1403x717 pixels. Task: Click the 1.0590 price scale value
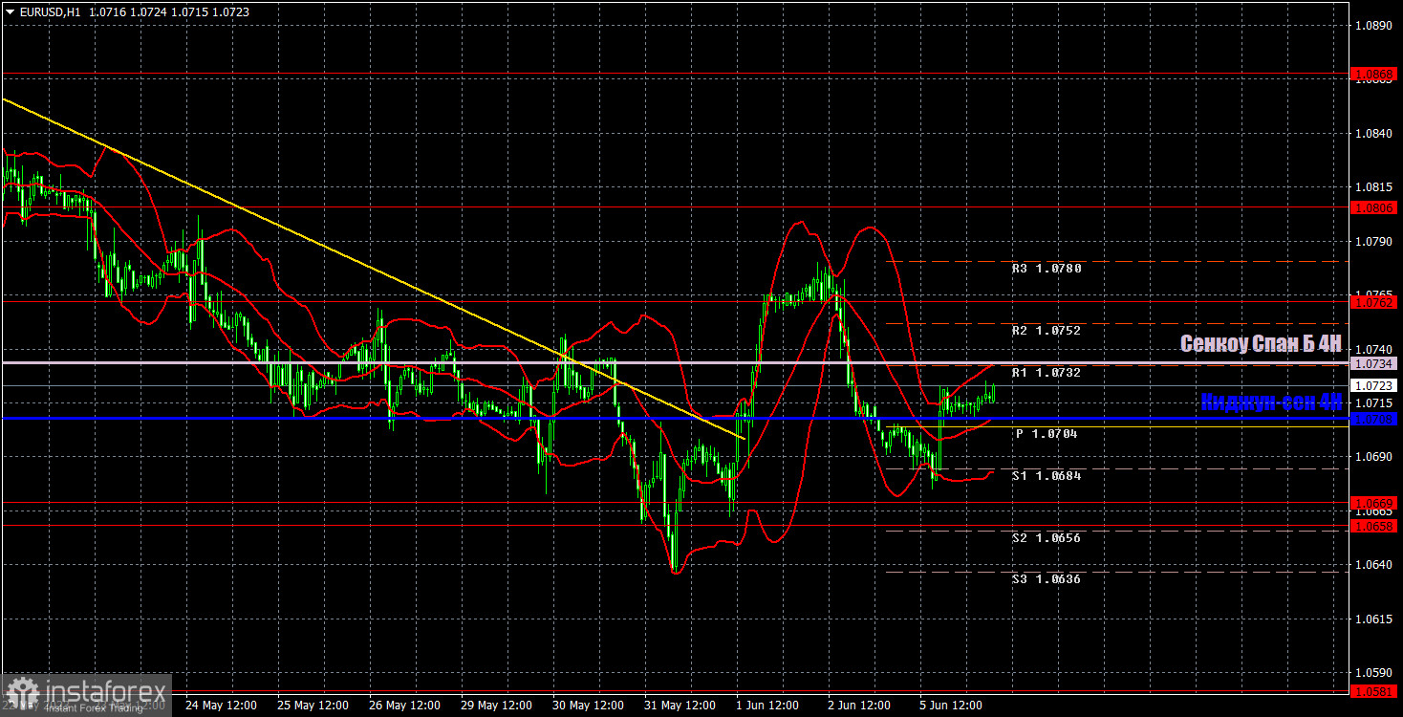click(x=1374, y=673)
